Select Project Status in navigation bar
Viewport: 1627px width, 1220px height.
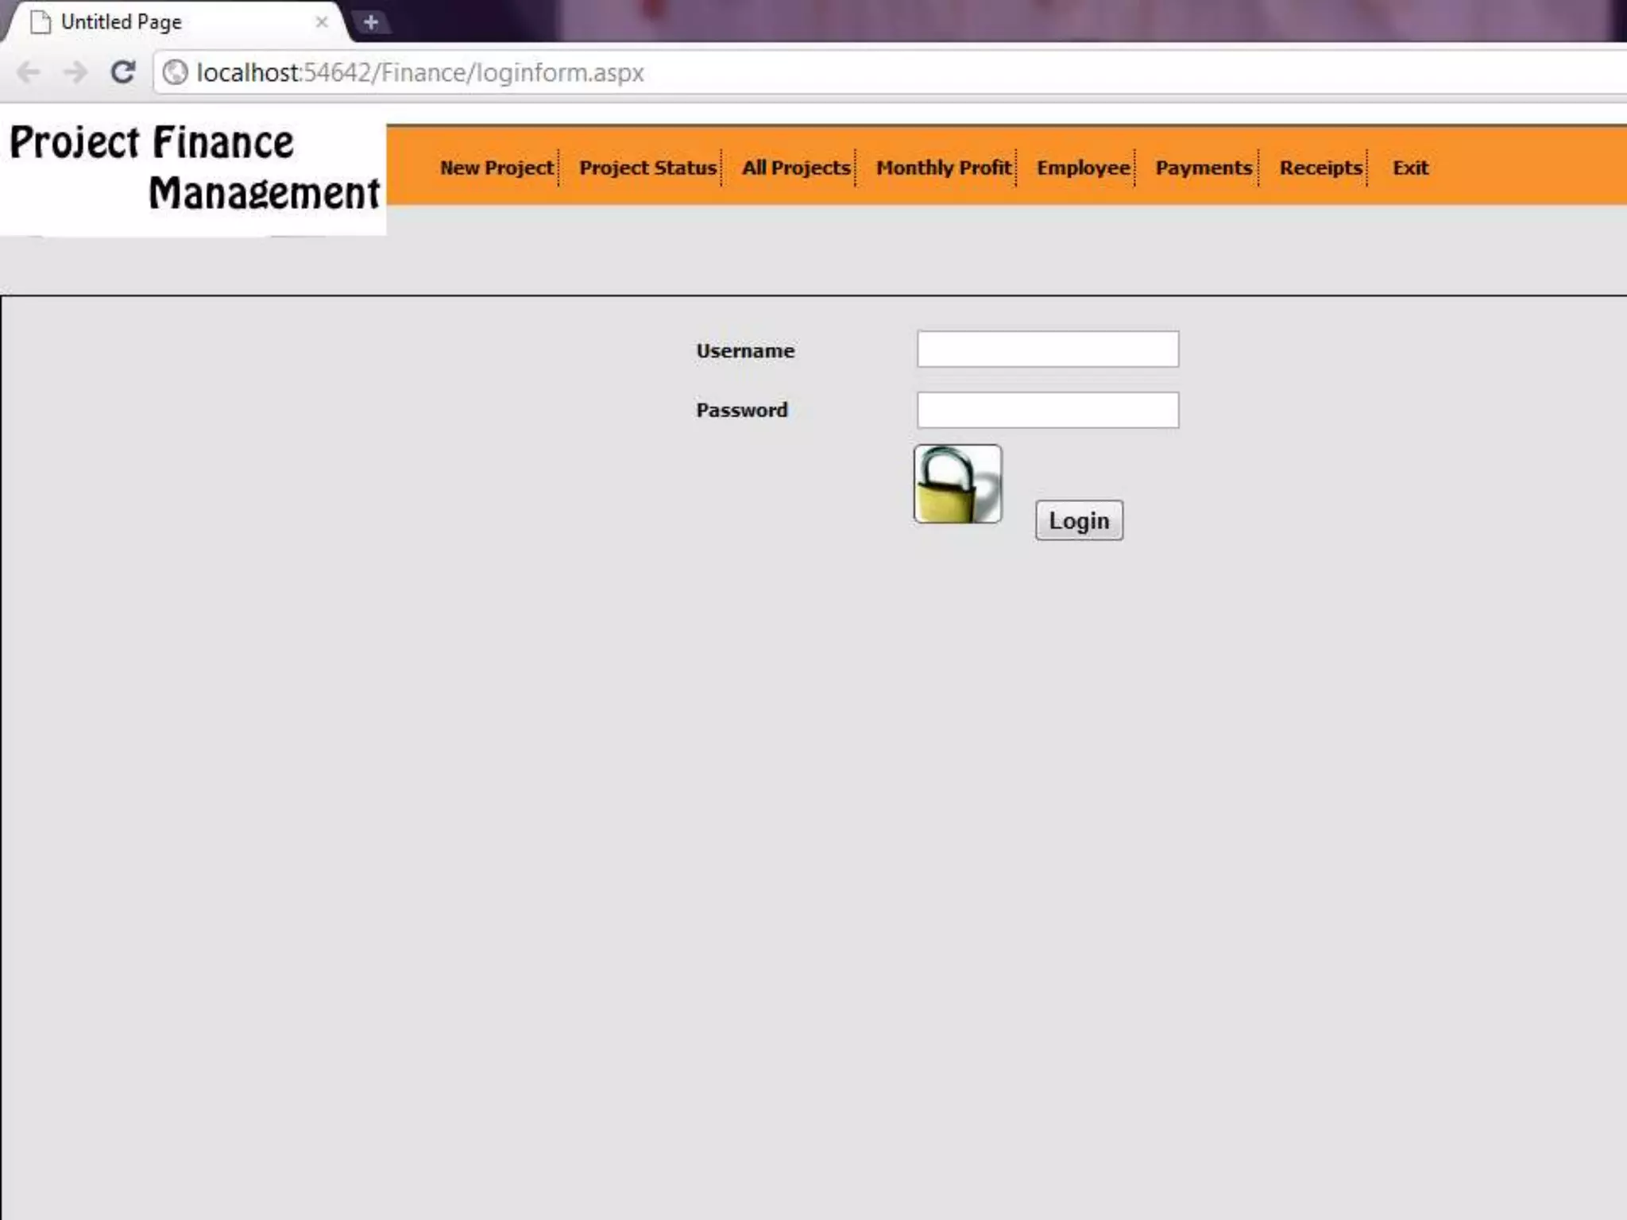[647, 168]
